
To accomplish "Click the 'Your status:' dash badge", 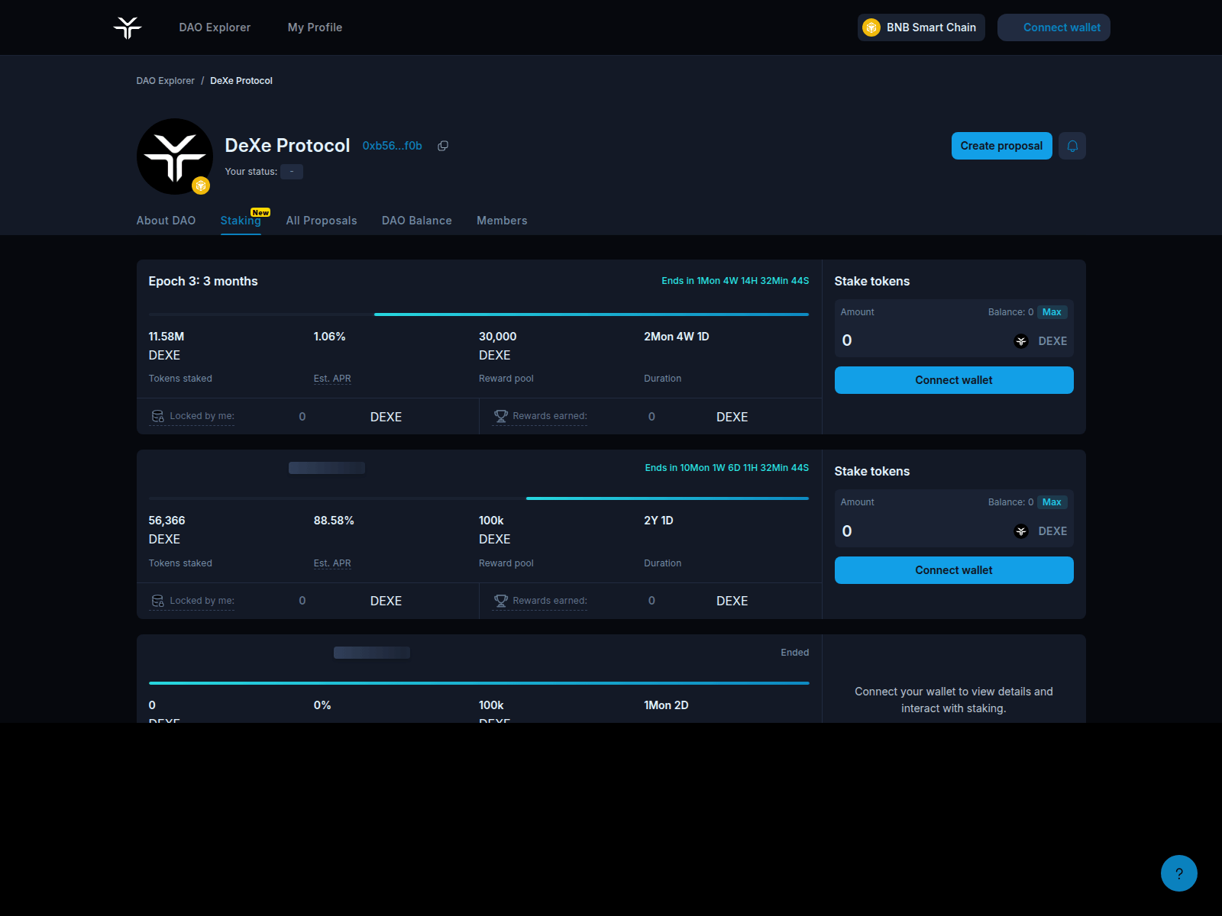I will click(x=292, y=172).
